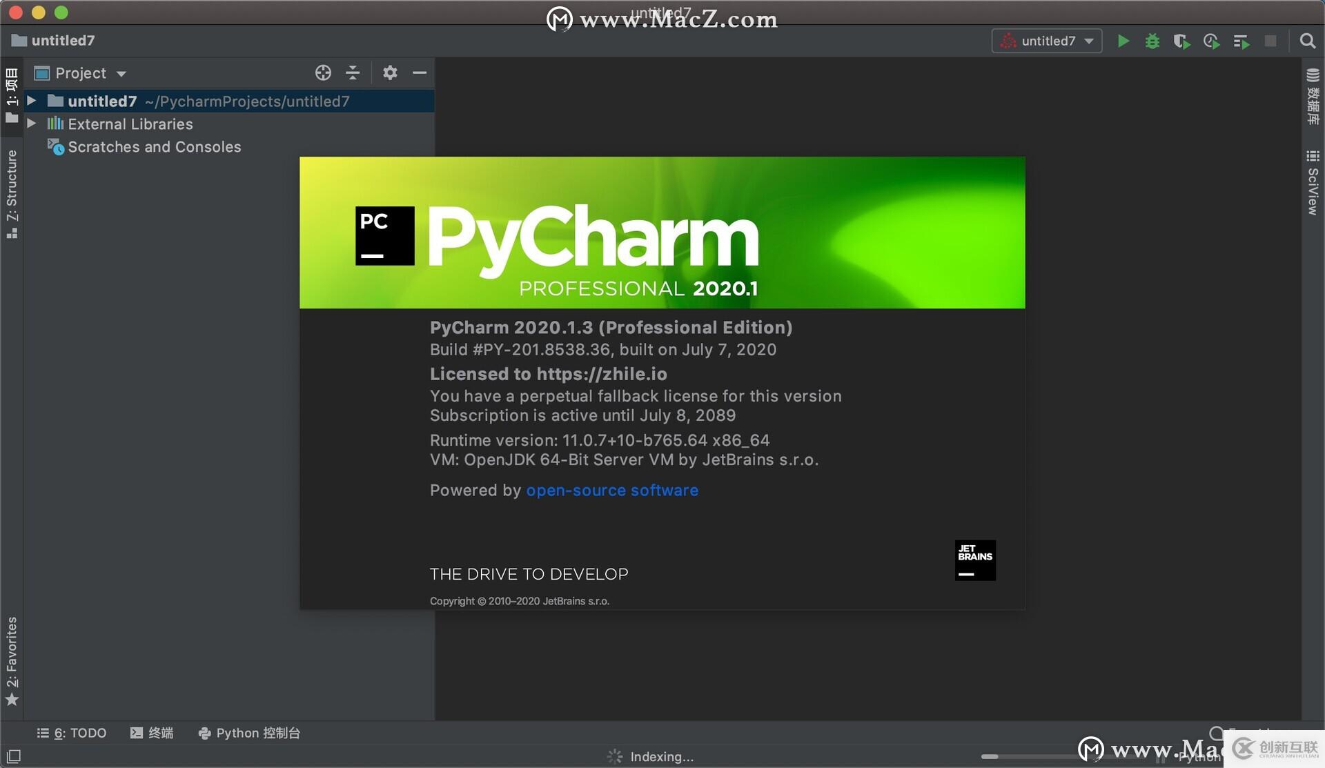Click Collapse All icon in Project panel
The image size is (1325, 768).
pyautogui.click(x=353, y=72)
